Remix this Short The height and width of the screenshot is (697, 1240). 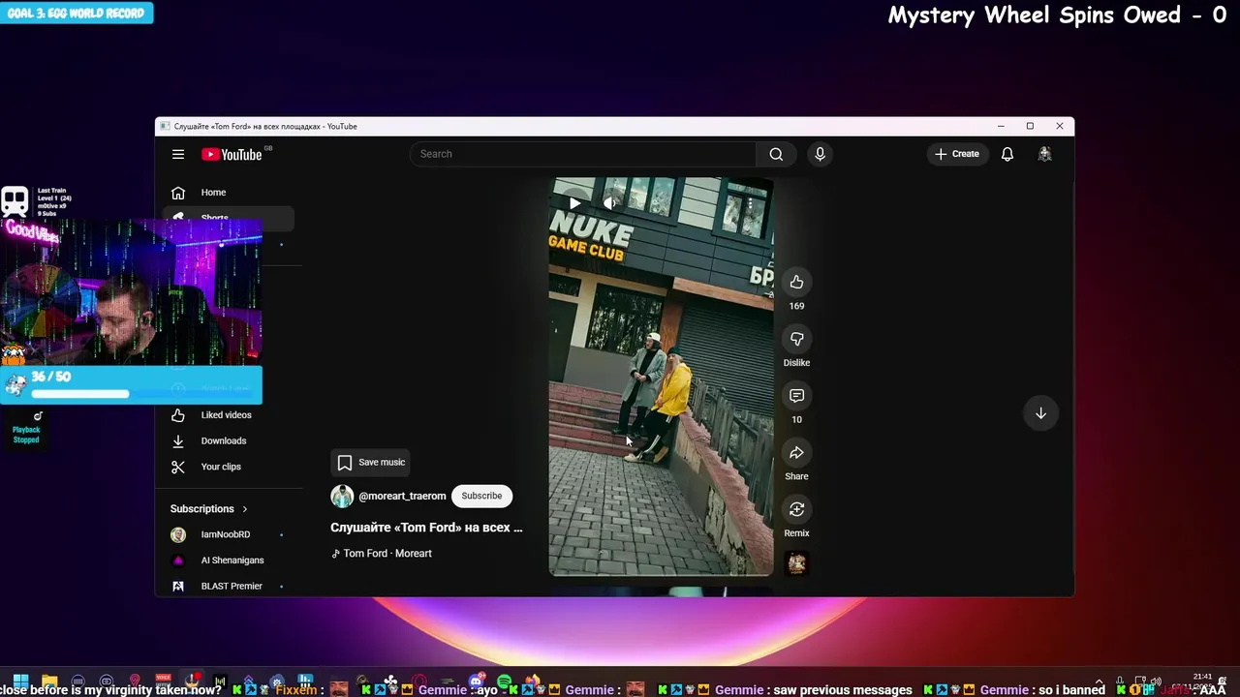tap(796, 509)
